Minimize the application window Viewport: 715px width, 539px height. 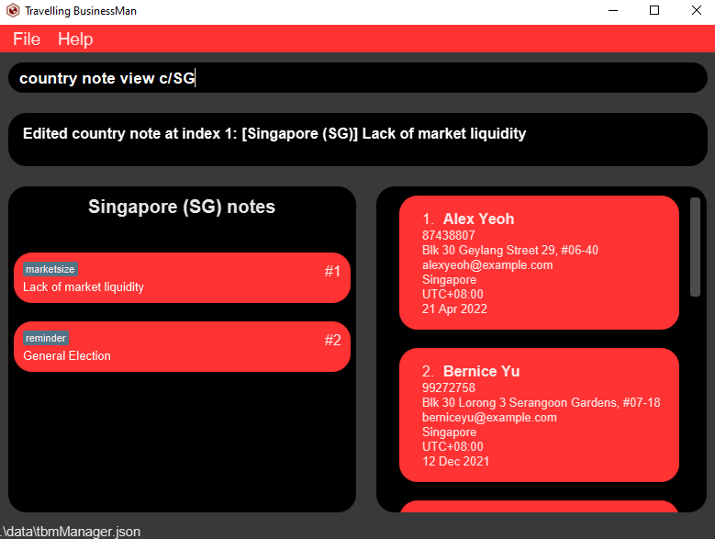click(612, 11)
